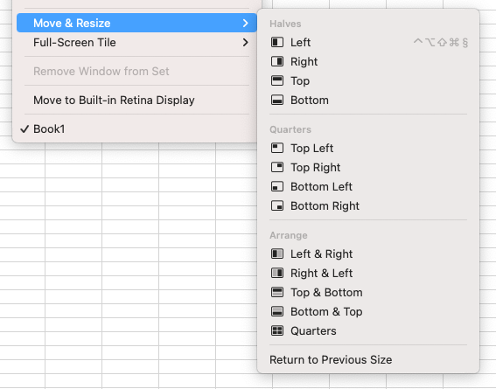Choose the Bottom half window icon
This screenshot has height=389, width=496.
277,101
